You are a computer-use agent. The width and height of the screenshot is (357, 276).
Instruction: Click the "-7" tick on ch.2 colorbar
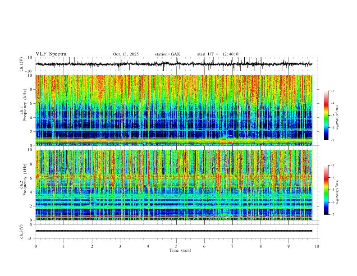point(333,215)
